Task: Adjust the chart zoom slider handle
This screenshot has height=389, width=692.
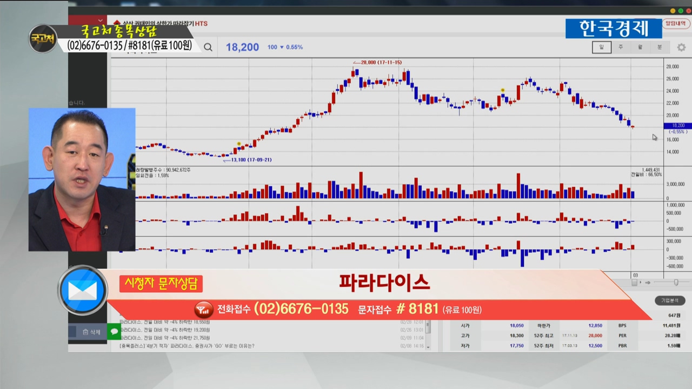Action: [676, 283]
